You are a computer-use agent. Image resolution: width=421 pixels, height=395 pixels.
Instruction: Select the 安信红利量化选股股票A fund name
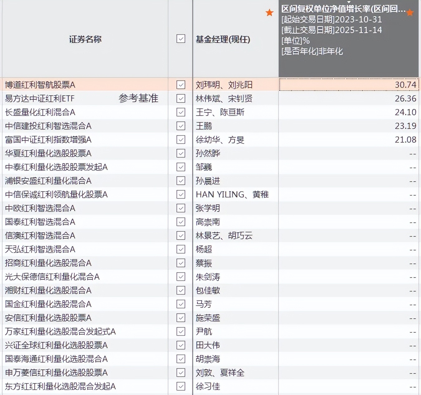pyautogui.click(x=48, y=318)
